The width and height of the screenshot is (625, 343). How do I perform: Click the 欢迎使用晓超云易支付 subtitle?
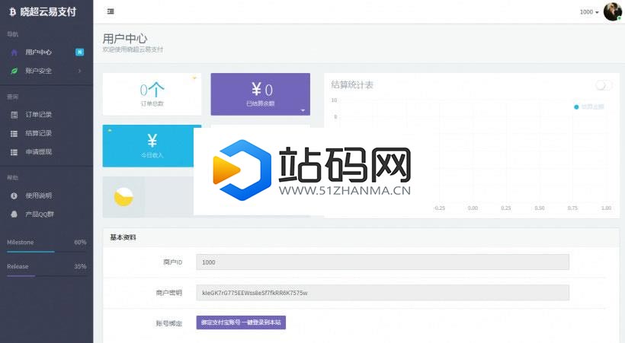coord(133,49)
